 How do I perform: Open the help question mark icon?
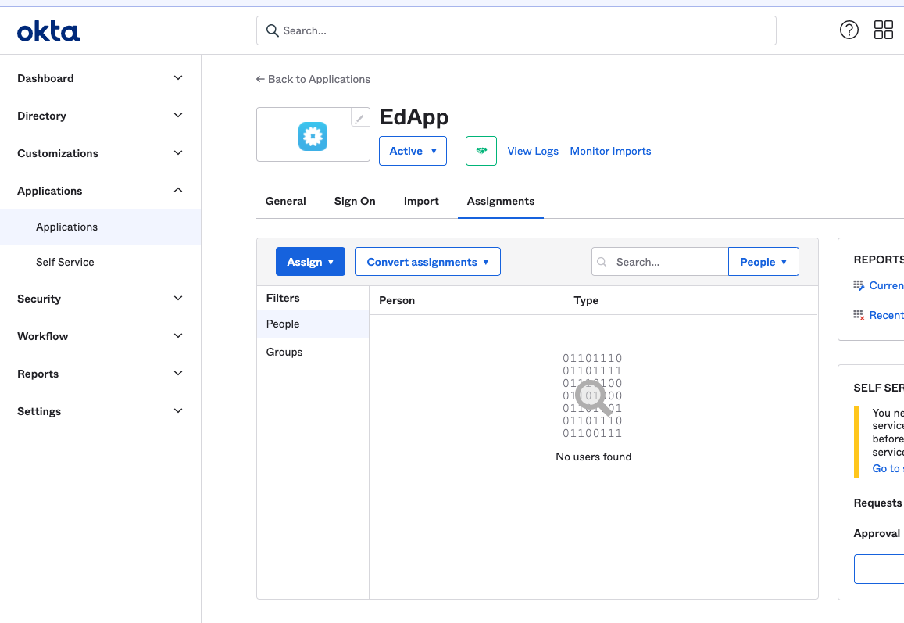[849, 30]
